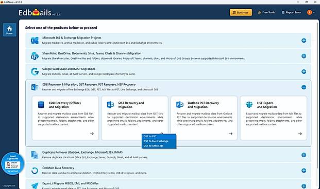Select 'Outlook PST Recovery and Migration' title
320x189 pixels.
click(203, 105)
